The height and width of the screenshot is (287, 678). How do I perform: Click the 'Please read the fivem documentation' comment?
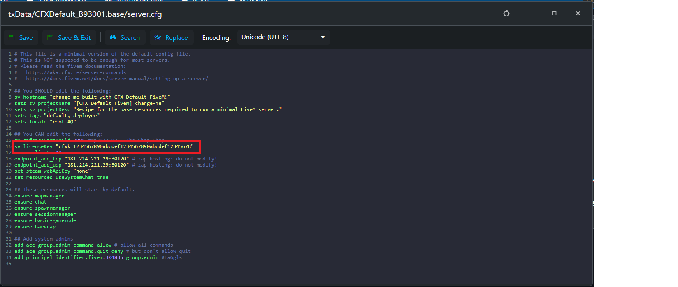(70, 66)
